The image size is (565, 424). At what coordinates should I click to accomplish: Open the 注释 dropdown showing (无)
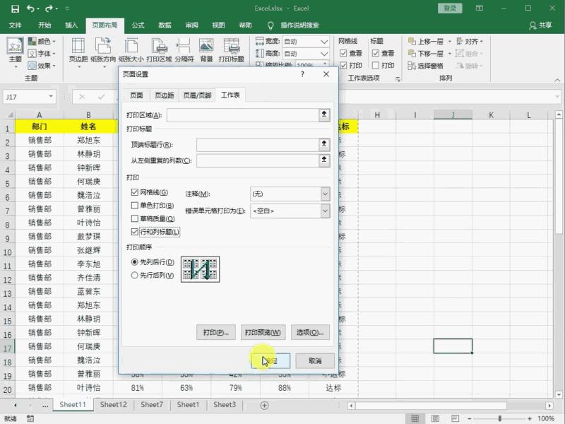(x=325, y=193)
